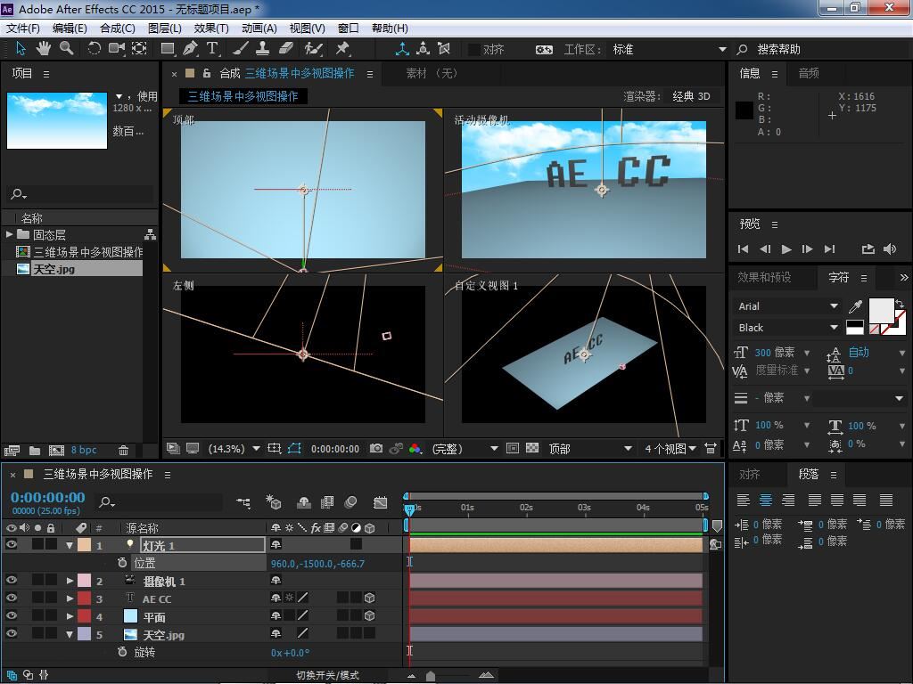This screenshot has width=913, height=684.
Task: Expand the 固态层 folder
Action: tap(9, 234)
